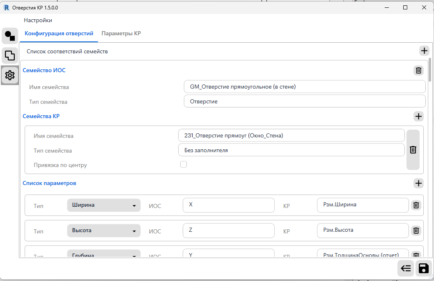Screen dimensions: 434x281
Task: Delete the 231_Отверстие прямоуг family row
Action: point(413,150)
